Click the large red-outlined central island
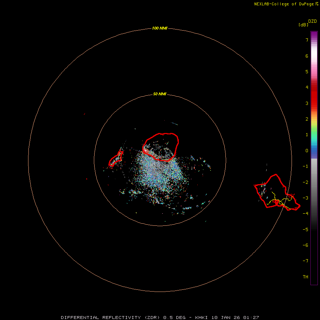320x320 pixels. click(161, 147)
